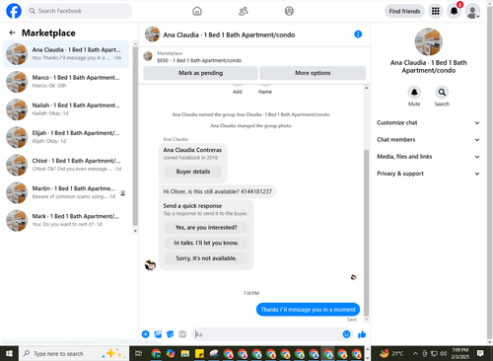The height and width of the screenshot is (361, 493).
Task: Open the Ana Claudia conversation
Action: tap(66, 54)
